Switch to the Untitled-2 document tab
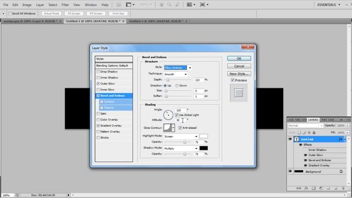This screenshot has width=352, height=198. click(x=156, y=21)
